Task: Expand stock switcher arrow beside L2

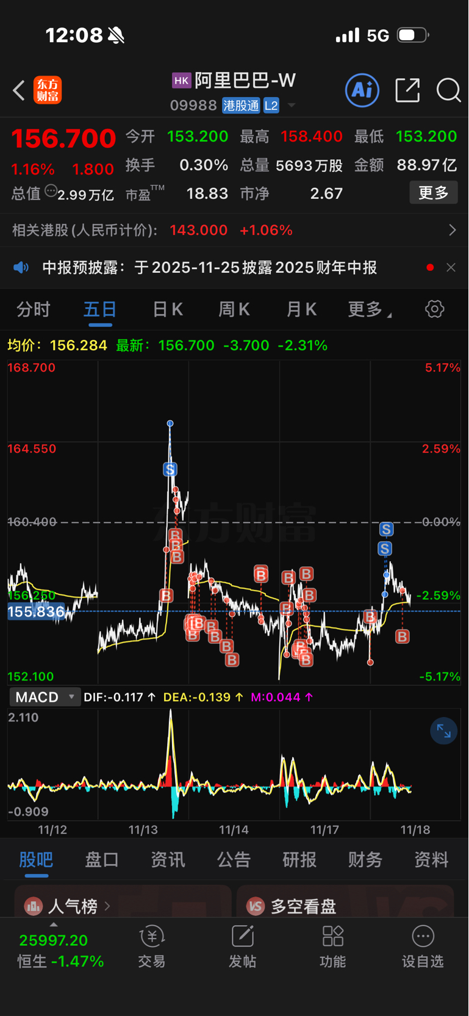Action: pos(292,106)
